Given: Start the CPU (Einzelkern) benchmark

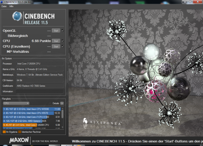Looking at the screenshot, I should pos(56,46).
